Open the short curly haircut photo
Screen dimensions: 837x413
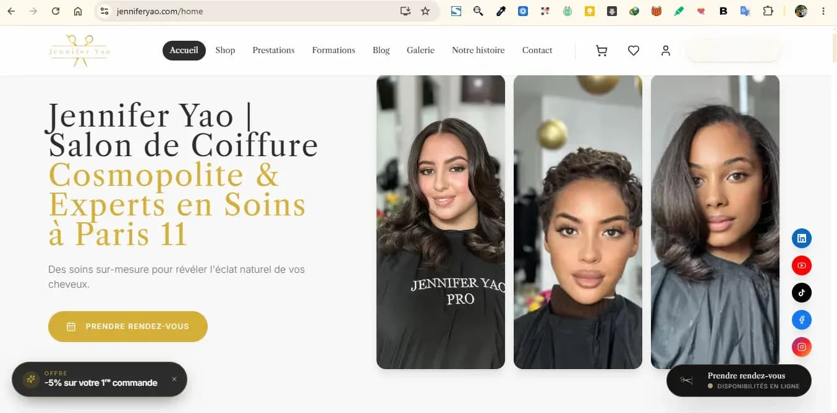pos(578,222)
